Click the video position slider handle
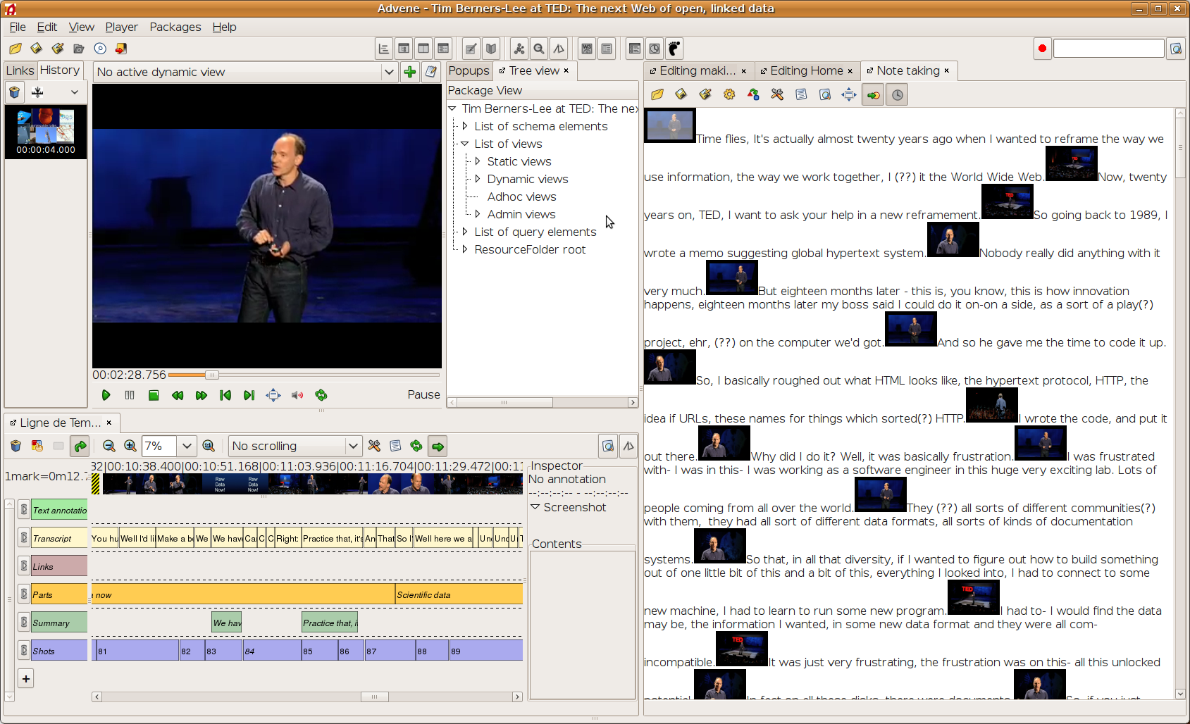Screen dimensions: 1190x724 coord(211,375)
